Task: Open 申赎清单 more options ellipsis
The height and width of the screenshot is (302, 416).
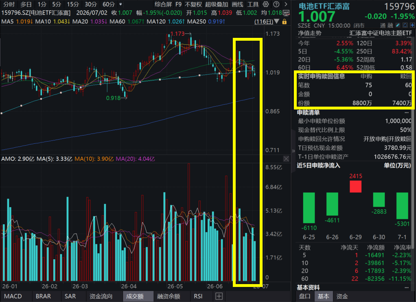Action: [407, 112]
